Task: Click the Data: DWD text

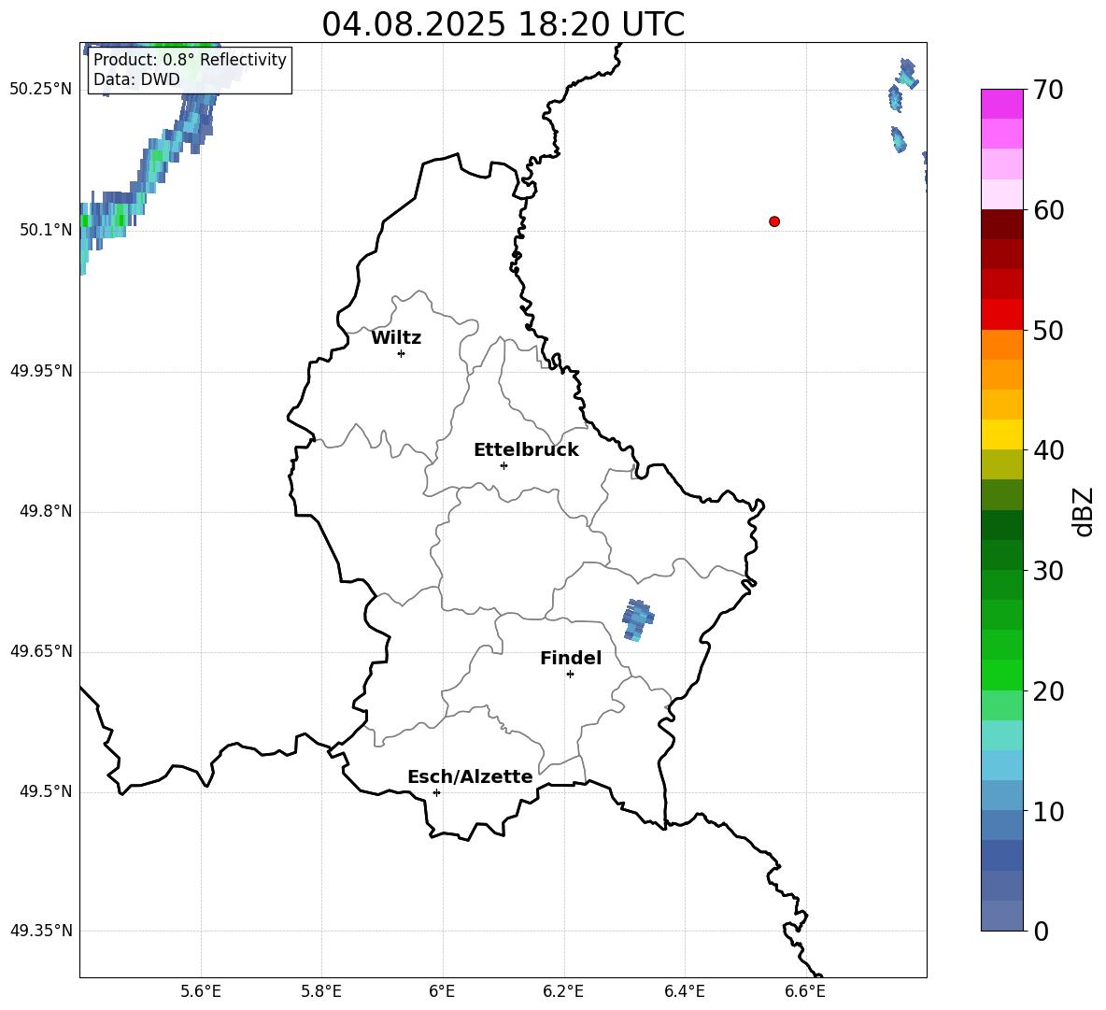Action: click(136, 79)
